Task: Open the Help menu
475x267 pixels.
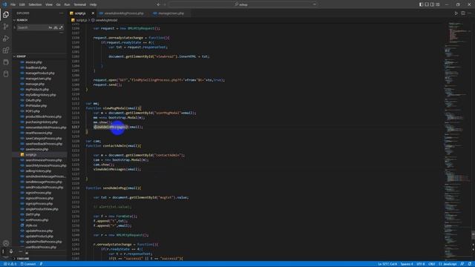Action: pos(93,4)
